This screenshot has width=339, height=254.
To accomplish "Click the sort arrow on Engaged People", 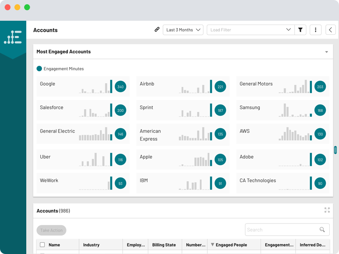I will [212, 245].
